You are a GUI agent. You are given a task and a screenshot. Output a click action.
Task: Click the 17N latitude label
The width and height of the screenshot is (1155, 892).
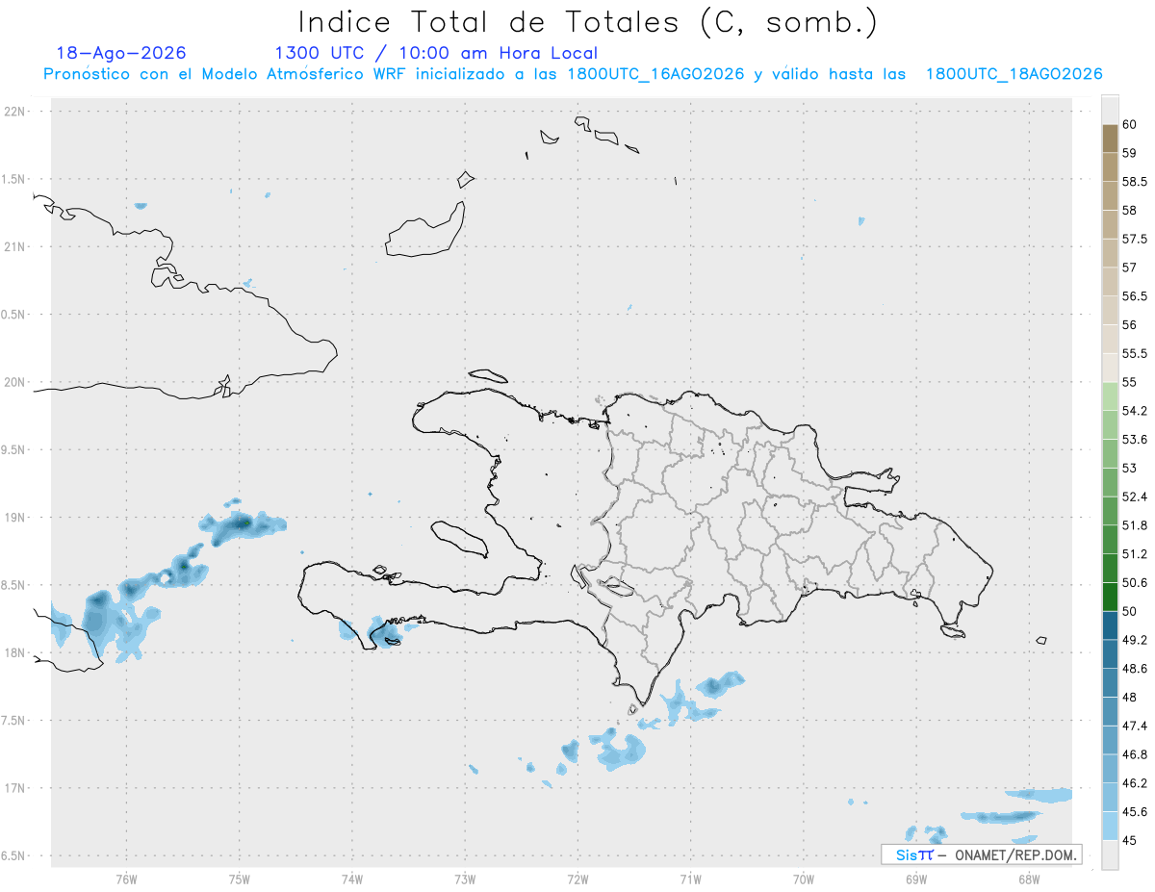pyautogui.click(x=16, y=788)
